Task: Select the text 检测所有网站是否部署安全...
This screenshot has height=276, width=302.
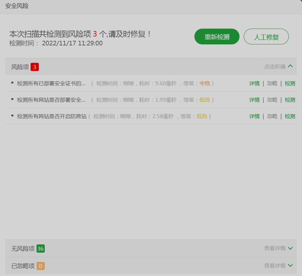Action: [51, 100]
